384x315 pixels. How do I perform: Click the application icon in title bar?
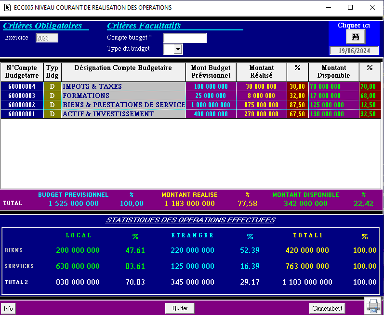pos(7,8)
